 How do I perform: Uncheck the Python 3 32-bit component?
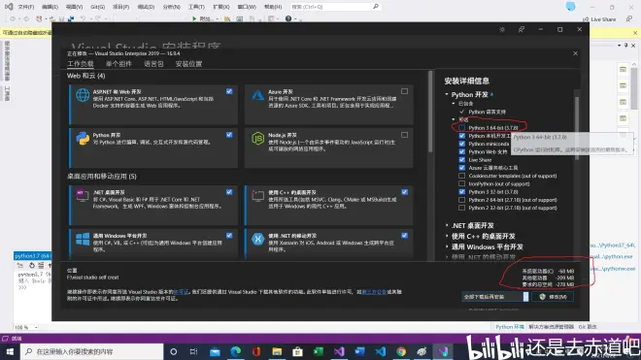pyautogui.click(x=461, y=192)
